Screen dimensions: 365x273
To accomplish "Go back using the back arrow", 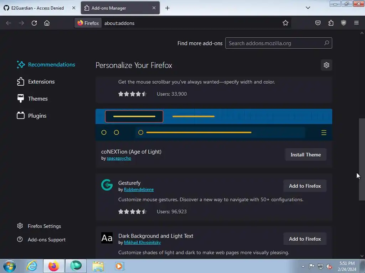I will pos(9,23).
